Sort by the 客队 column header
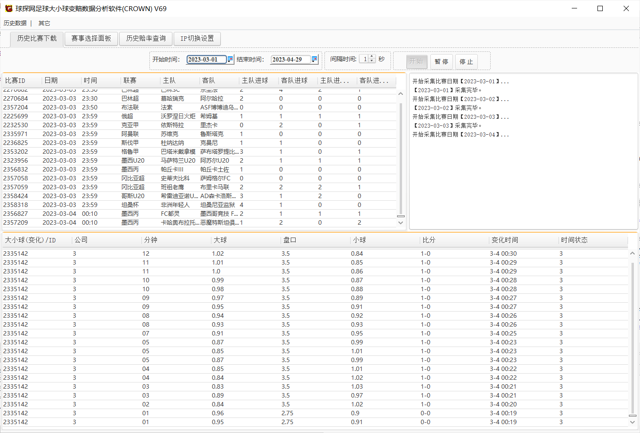Screen dimensions: 640x433 [x=219, y=80]
